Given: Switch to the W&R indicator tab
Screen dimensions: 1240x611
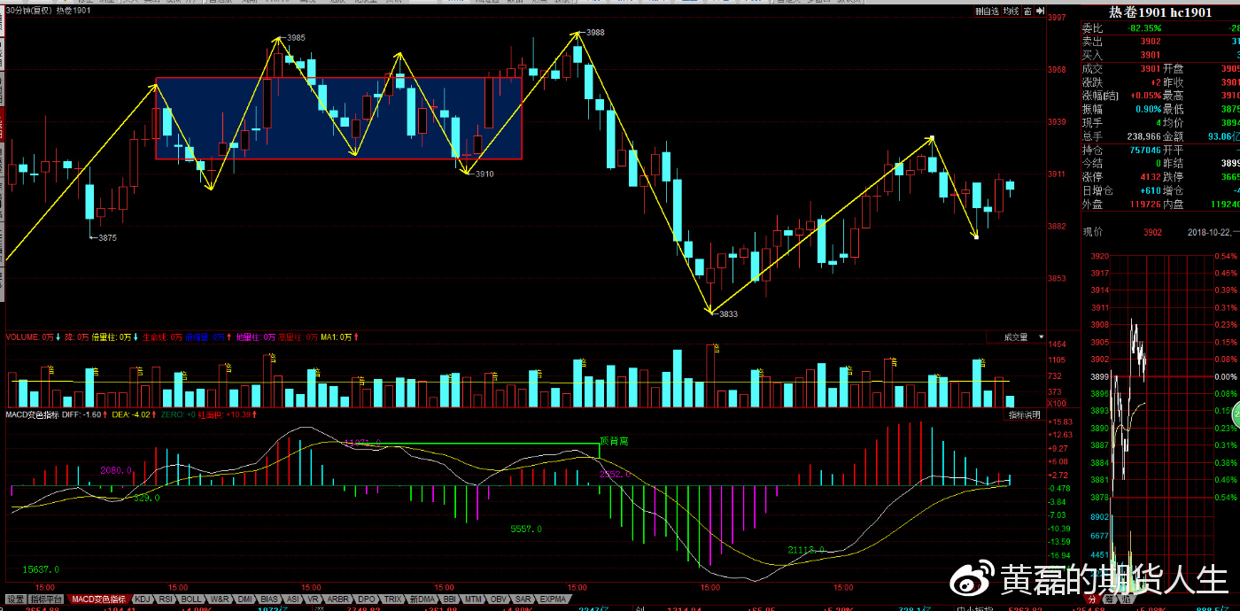Looking at the screenshot, I should 220,599.
